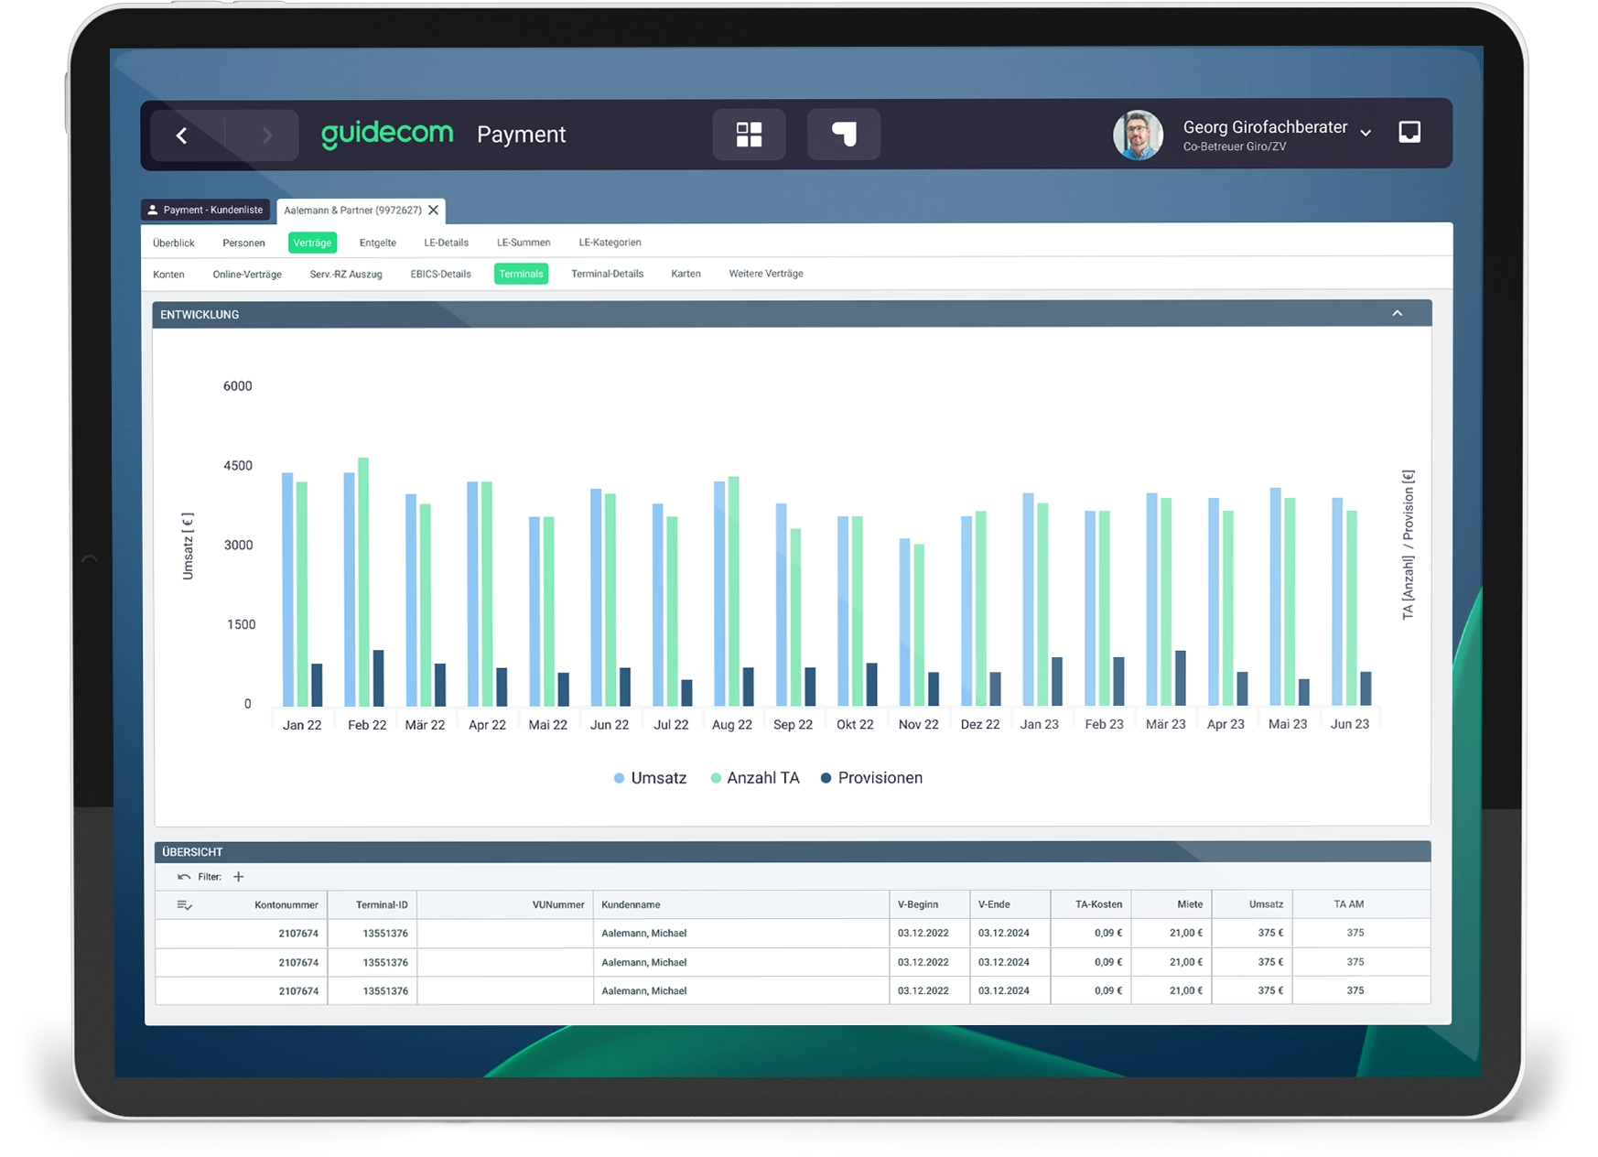The image size is (1598, 1157).
Task: Open the dashboard grid icon in header
Action: click(x=749, y=135)
